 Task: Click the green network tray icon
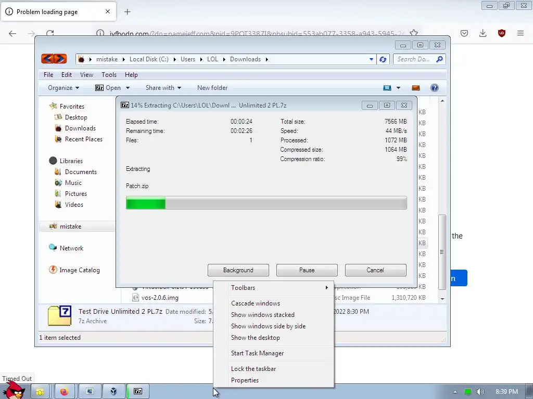coord(468,392)
